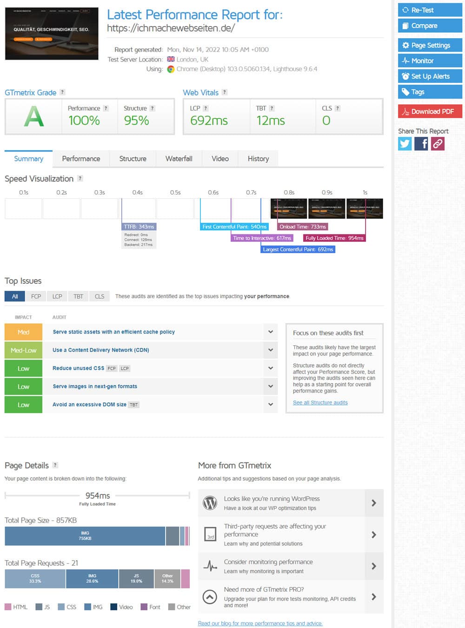Click Web Vitals help question mark

[225, 92]
